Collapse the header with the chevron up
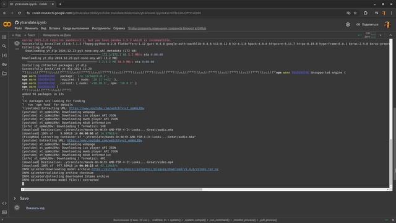Viewport: 396px width, 223px height. click(390, 35)
